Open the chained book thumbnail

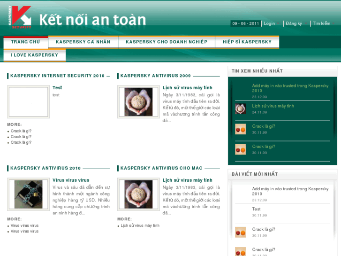29,194
